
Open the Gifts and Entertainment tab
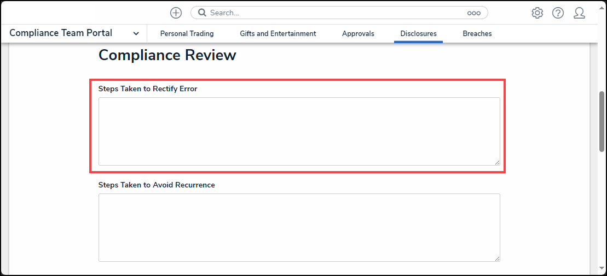278,34
